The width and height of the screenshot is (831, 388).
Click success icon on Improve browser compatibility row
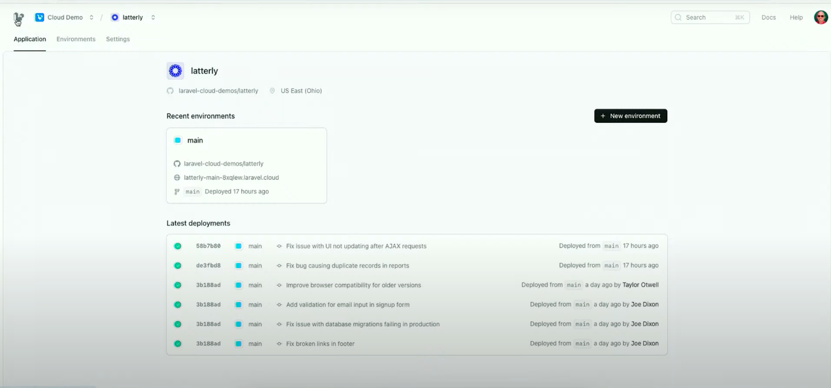[x=177, y=285]
